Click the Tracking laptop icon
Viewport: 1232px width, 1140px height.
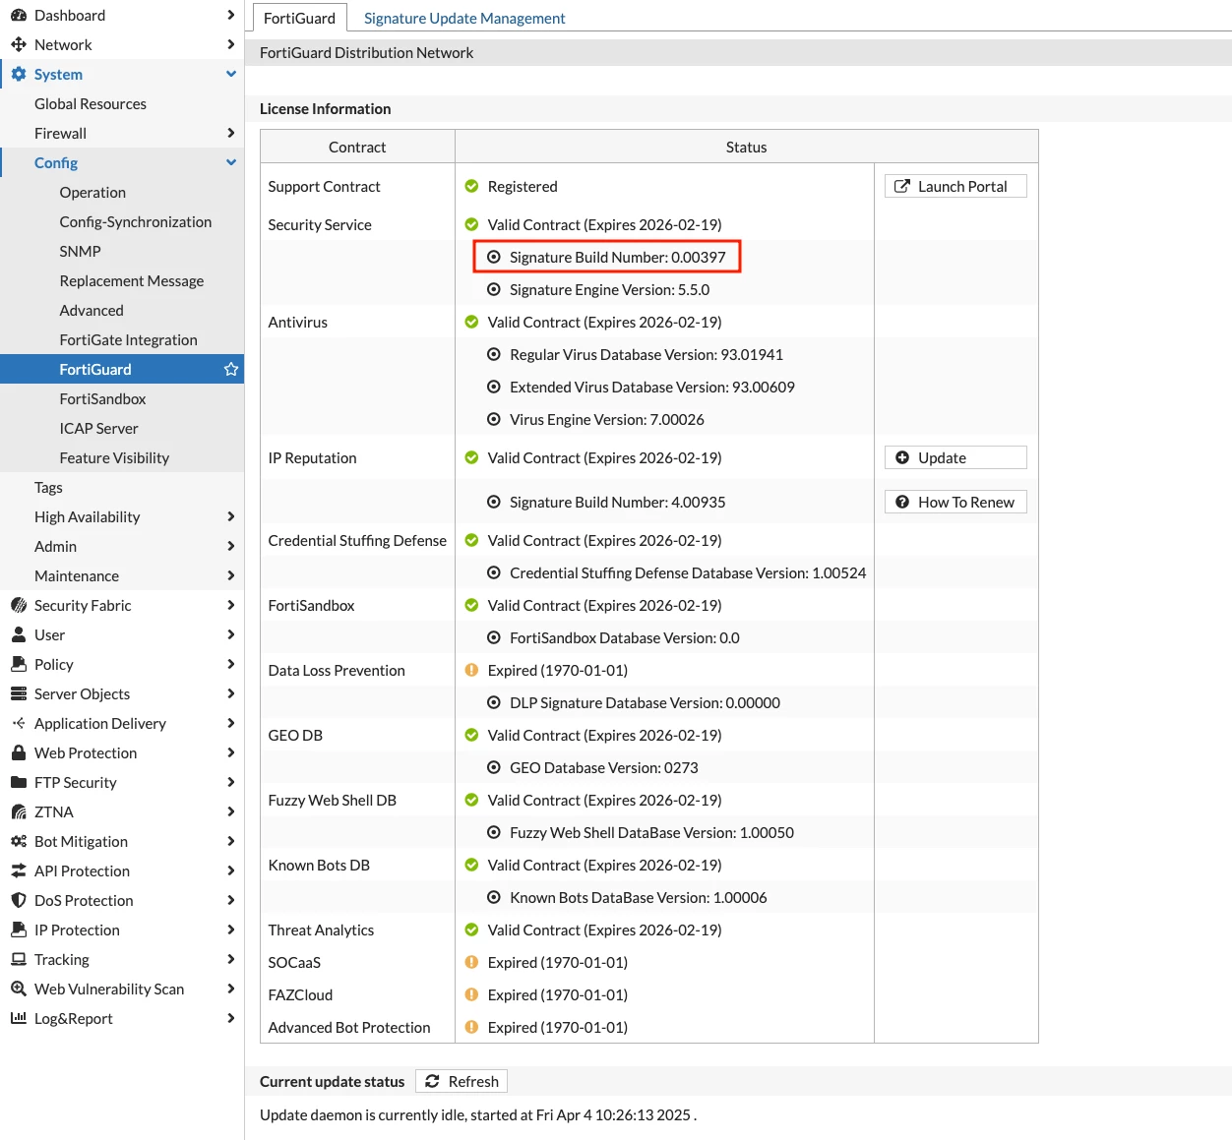click(x=19, y=959)
